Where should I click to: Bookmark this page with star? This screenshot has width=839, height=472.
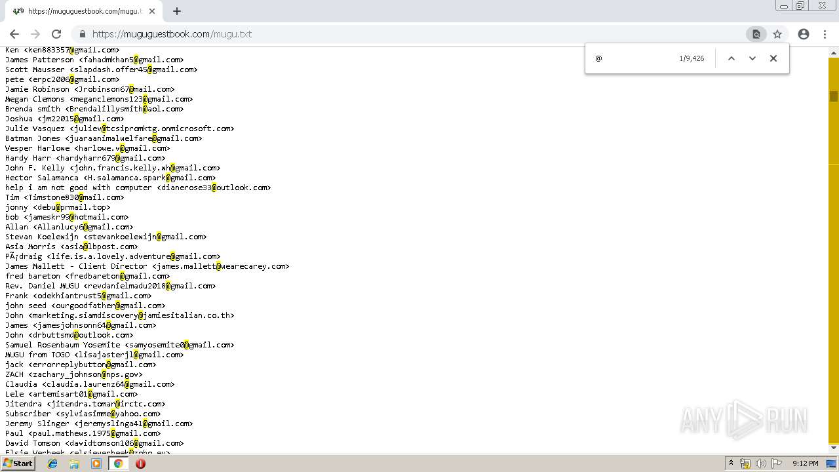[x=777, y=34]
